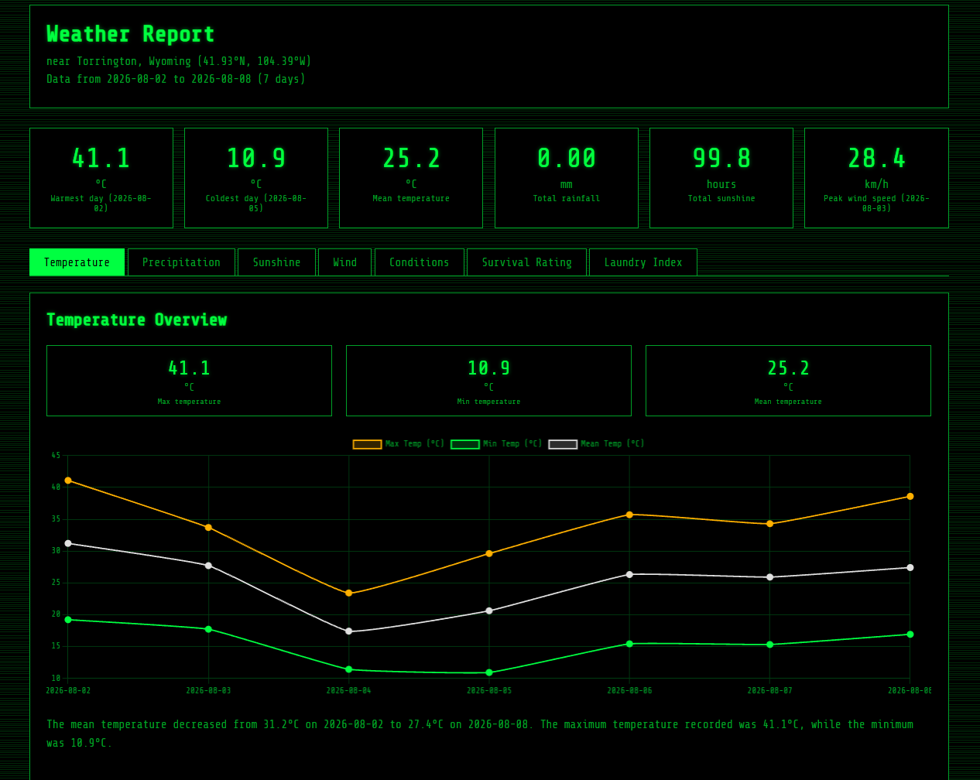
Task: Click the 'Data from 2026-08-02' line
Action: pyautogui.click(x=176, y=79)
